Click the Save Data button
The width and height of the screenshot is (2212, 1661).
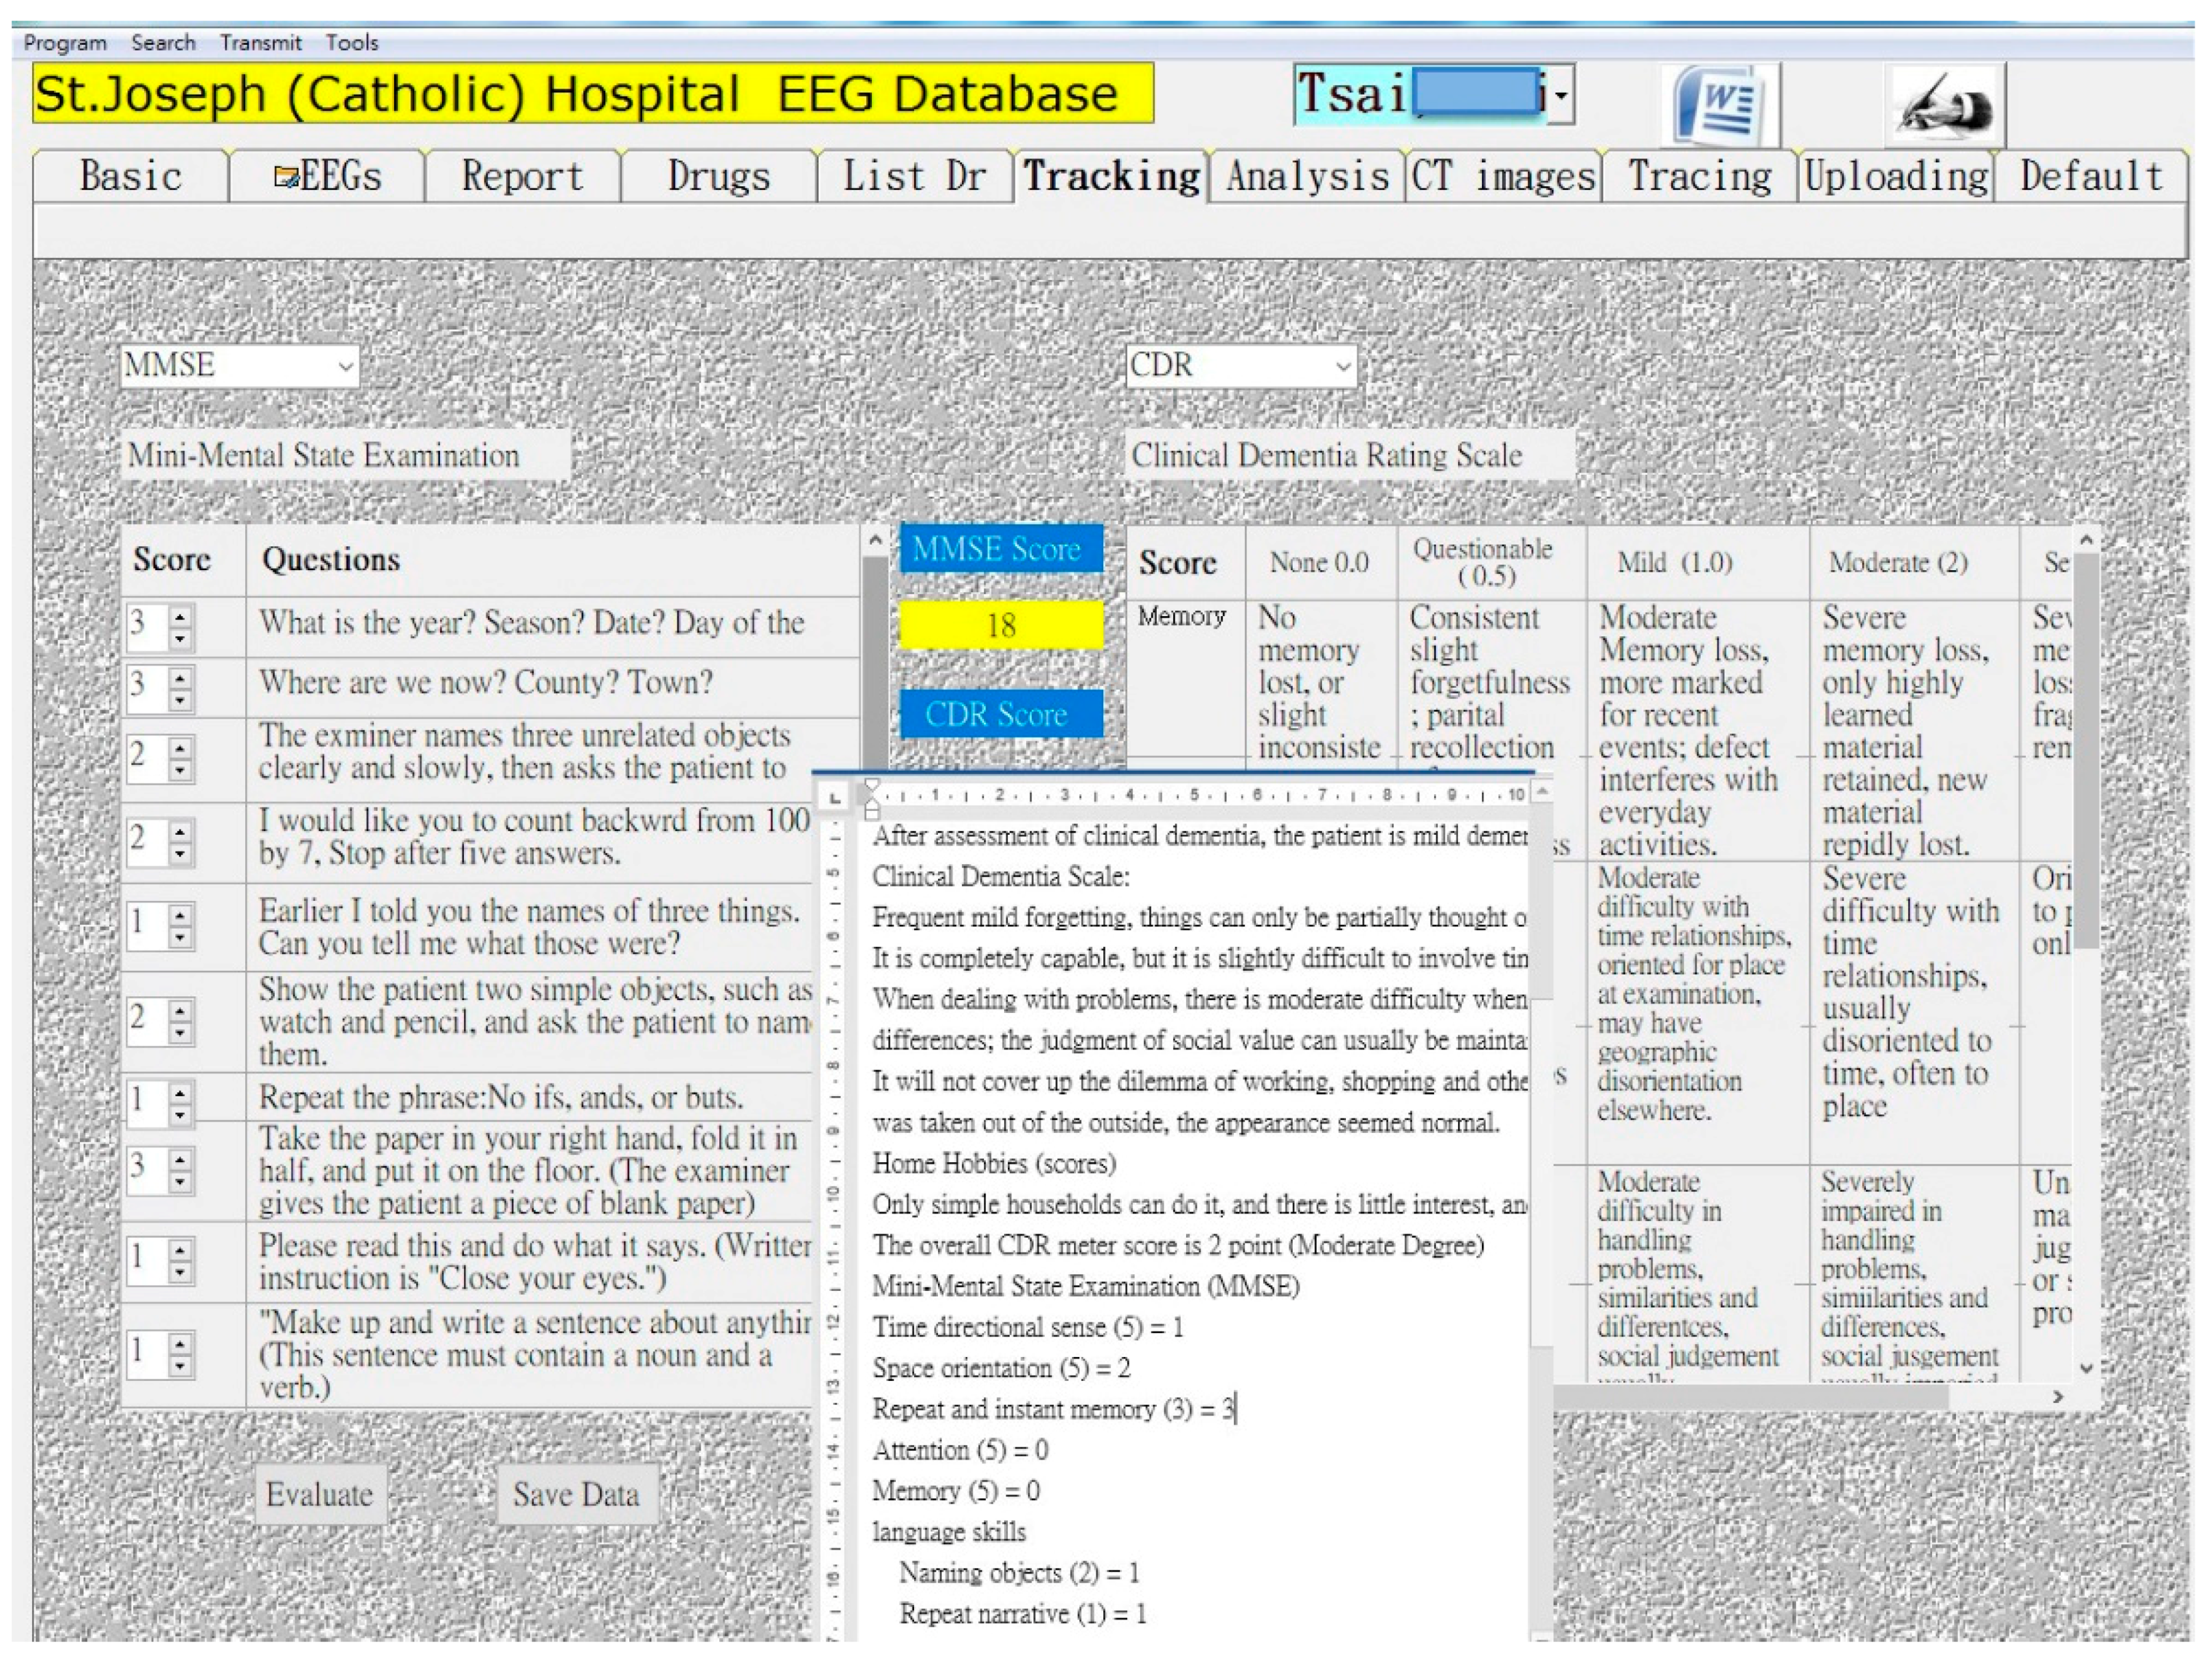click(x=576, y=1494)
